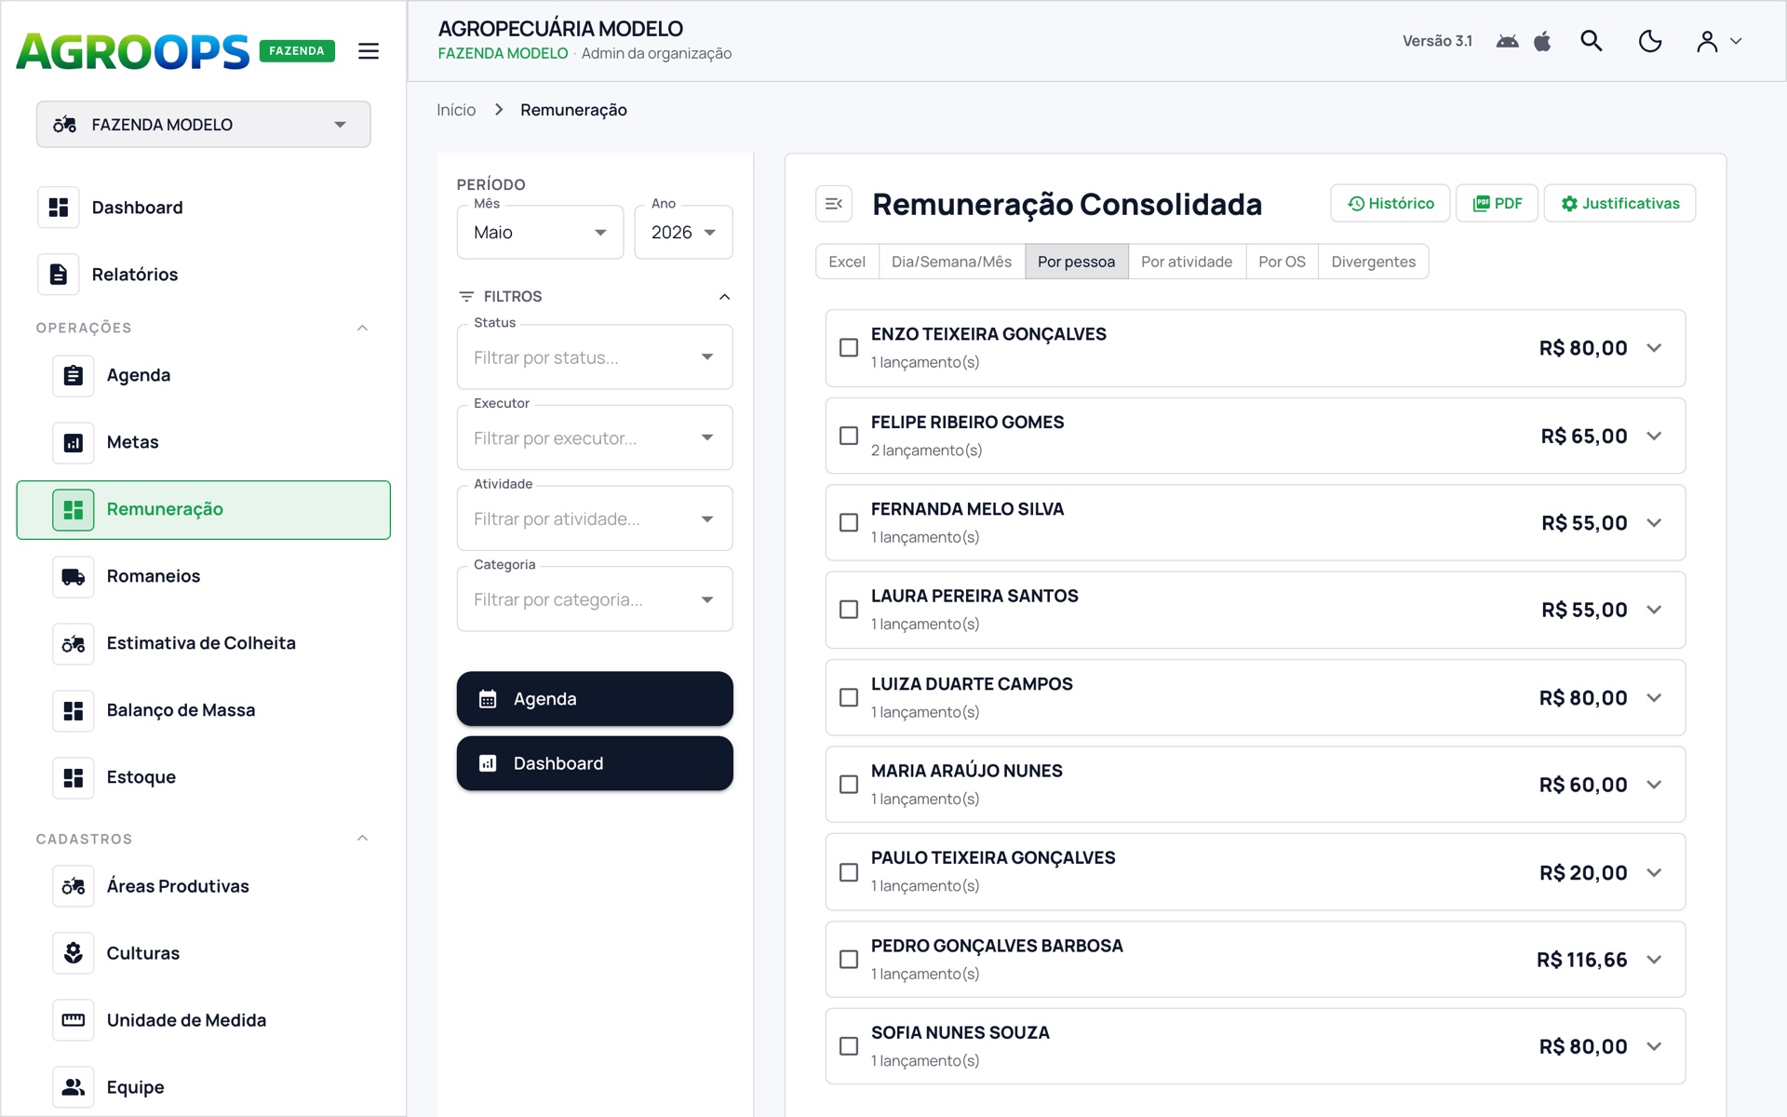Click the Metas chart icon

pos(74,442)
